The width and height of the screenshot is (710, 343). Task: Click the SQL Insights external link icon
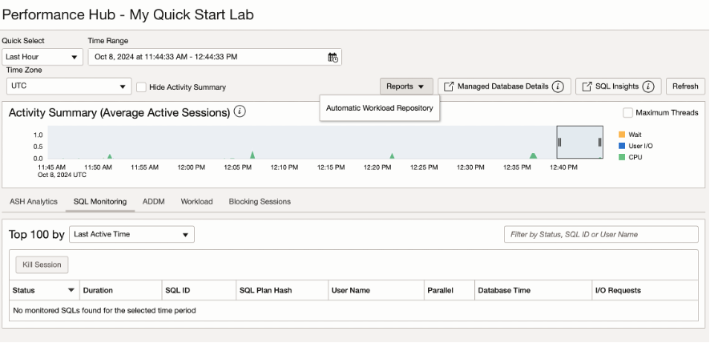click(587, 87)
